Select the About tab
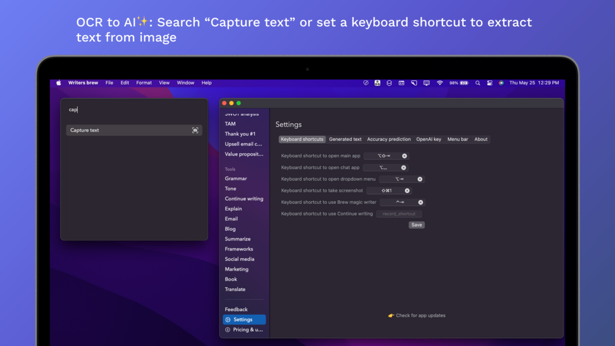This screenshot has width=615, height=346. pos(481,139)
